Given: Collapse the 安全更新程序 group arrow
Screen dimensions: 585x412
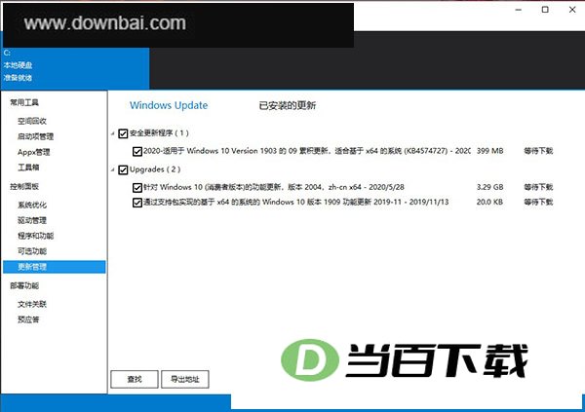Looking at the screenshot, I should [113, 133].
